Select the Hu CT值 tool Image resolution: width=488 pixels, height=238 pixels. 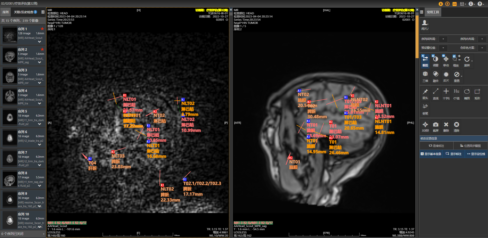[x=456, y=94]
